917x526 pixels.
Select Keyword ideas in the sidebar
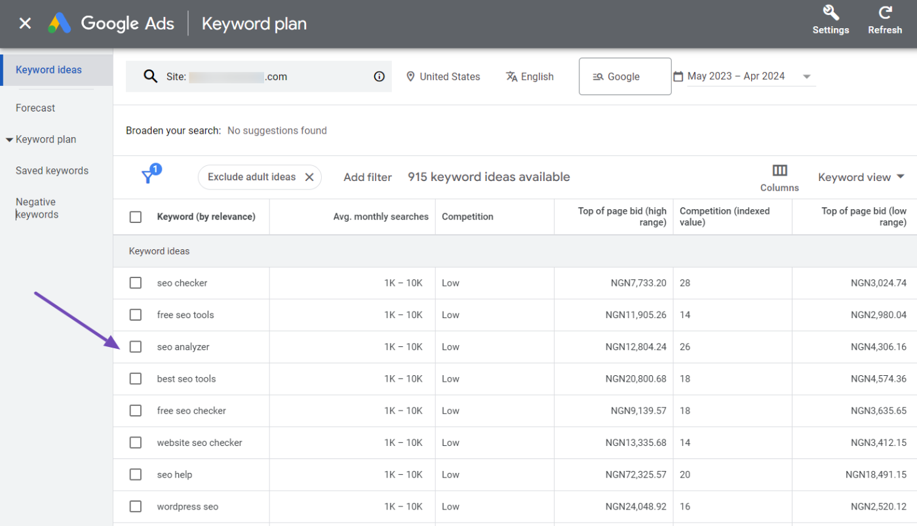click(x=56, y=70)
